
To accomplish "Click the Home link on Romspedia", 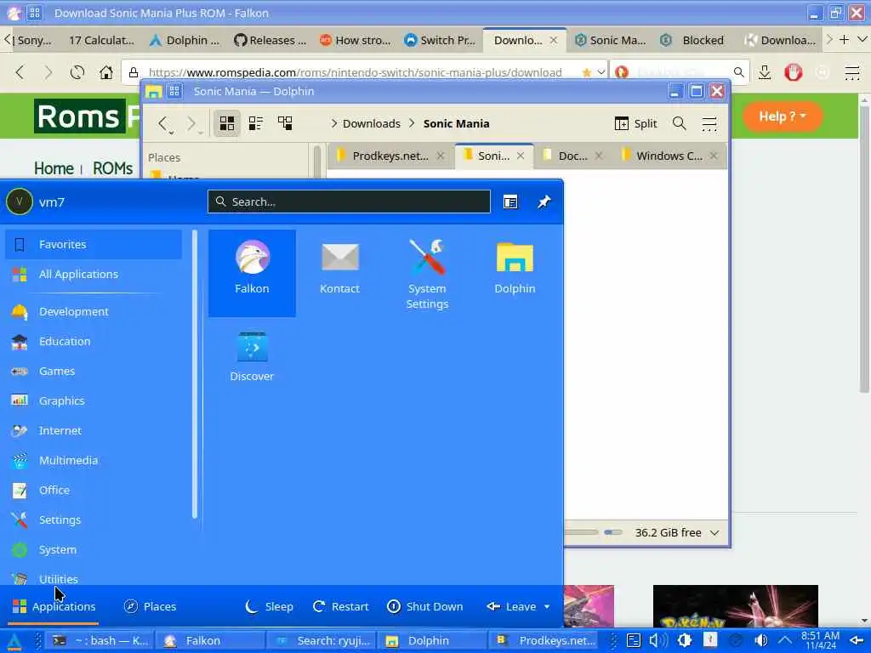I will 54,168.
